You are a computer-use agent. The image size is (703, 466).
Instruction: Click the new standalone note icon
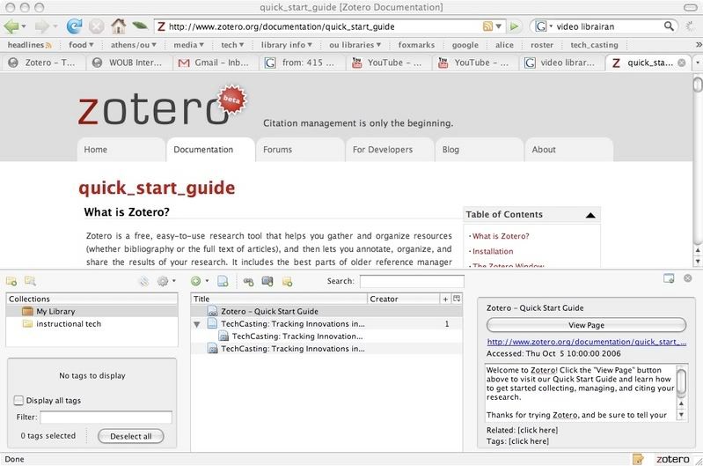click(x=287, y=282)
